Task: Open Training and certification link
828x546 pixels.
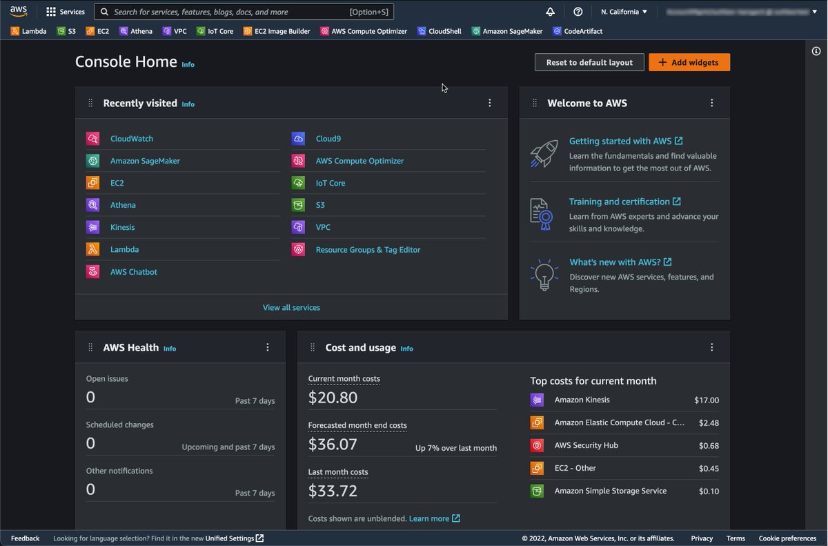Action: (x=624, y=202)
